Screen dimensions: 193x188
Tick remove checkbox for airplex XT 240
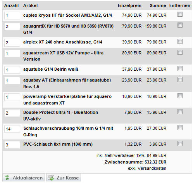180,42
